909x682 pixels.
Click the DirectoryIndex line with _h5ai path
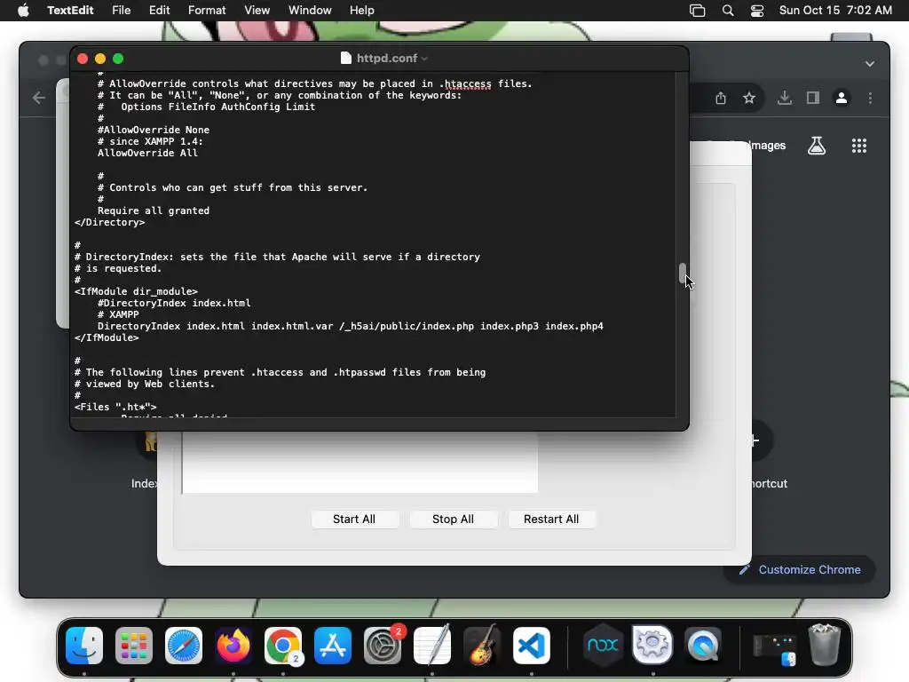tap(350, 326)
